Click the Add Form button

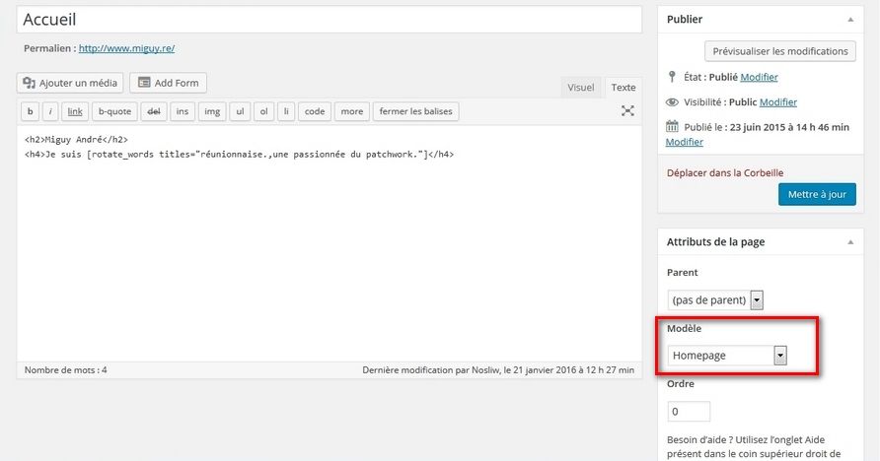[168, 83]
